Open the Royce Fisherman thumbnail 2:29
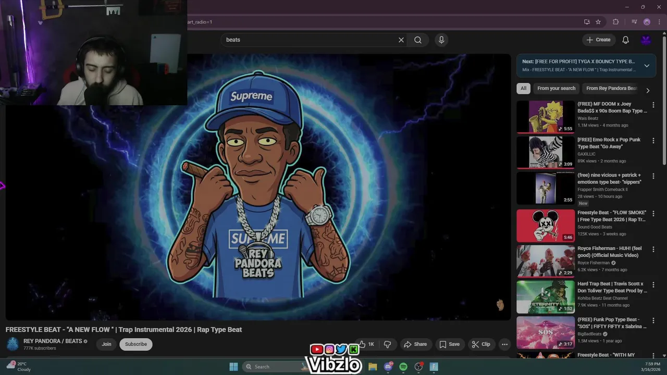 coord(546,261)
